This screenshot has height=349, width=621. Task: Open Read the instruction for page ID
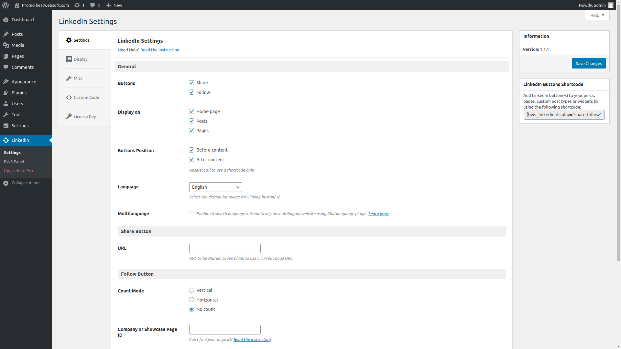coord(252,339)
